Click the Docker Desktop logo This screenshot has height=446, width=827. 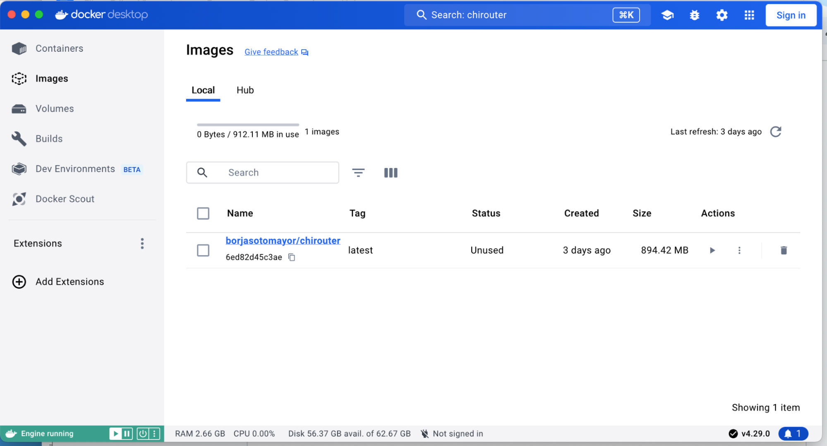101,15
